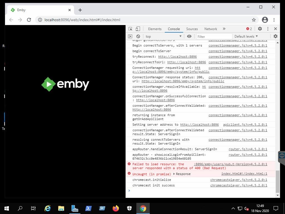285x214 pixels.
Task: Open the notification center
Action: pyautogui.click(x=276, y=208)
